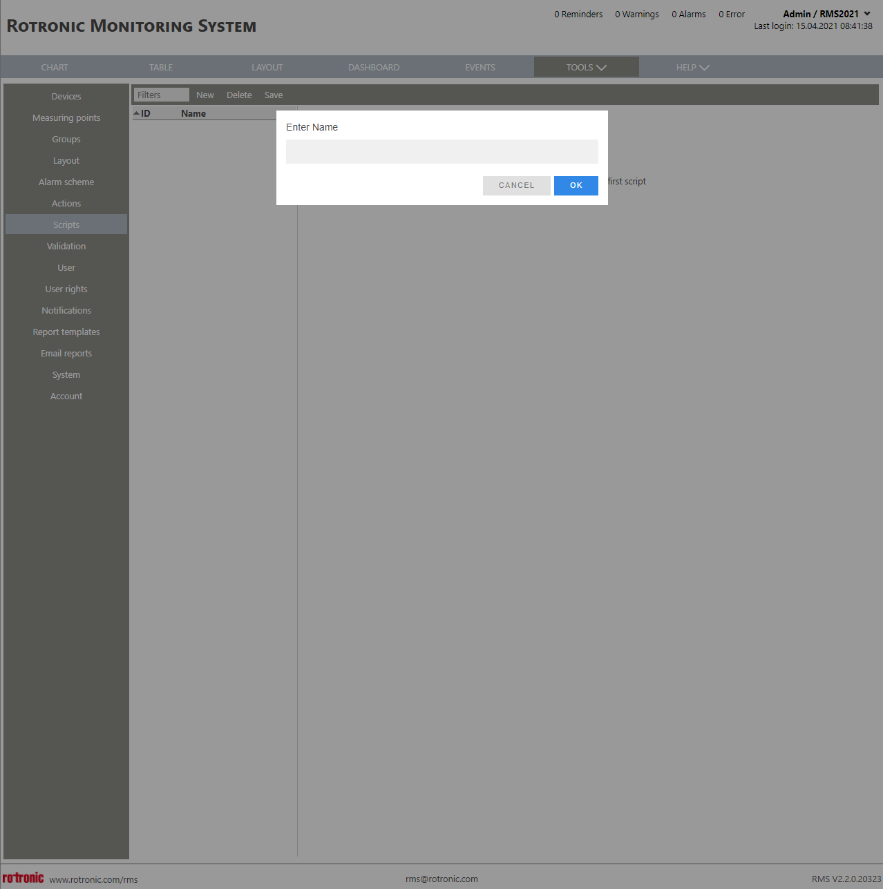The width and height of the screenshot is (883, 889).
Task: Click the Filters input box
Action: [162, 95]
